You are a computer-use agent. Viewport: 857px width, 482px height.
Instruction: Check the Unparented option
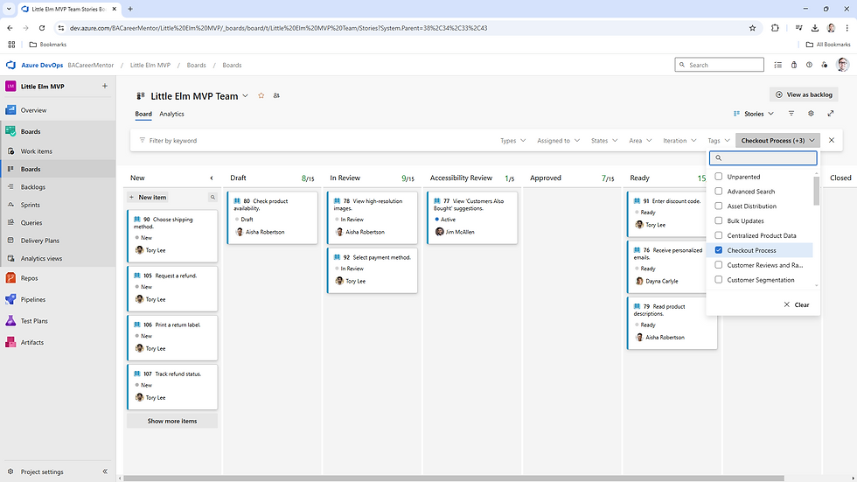pyautogui.click(x=719, y=177)
